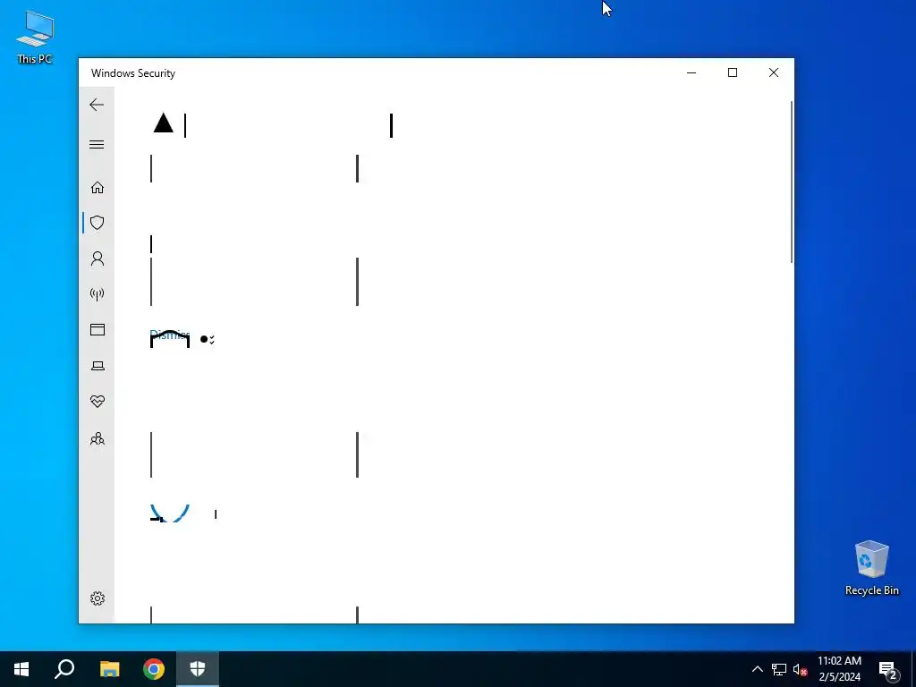Click the partially shown Dismiss link
Viewport: 916px width, 687px height.
pos(169,335)
